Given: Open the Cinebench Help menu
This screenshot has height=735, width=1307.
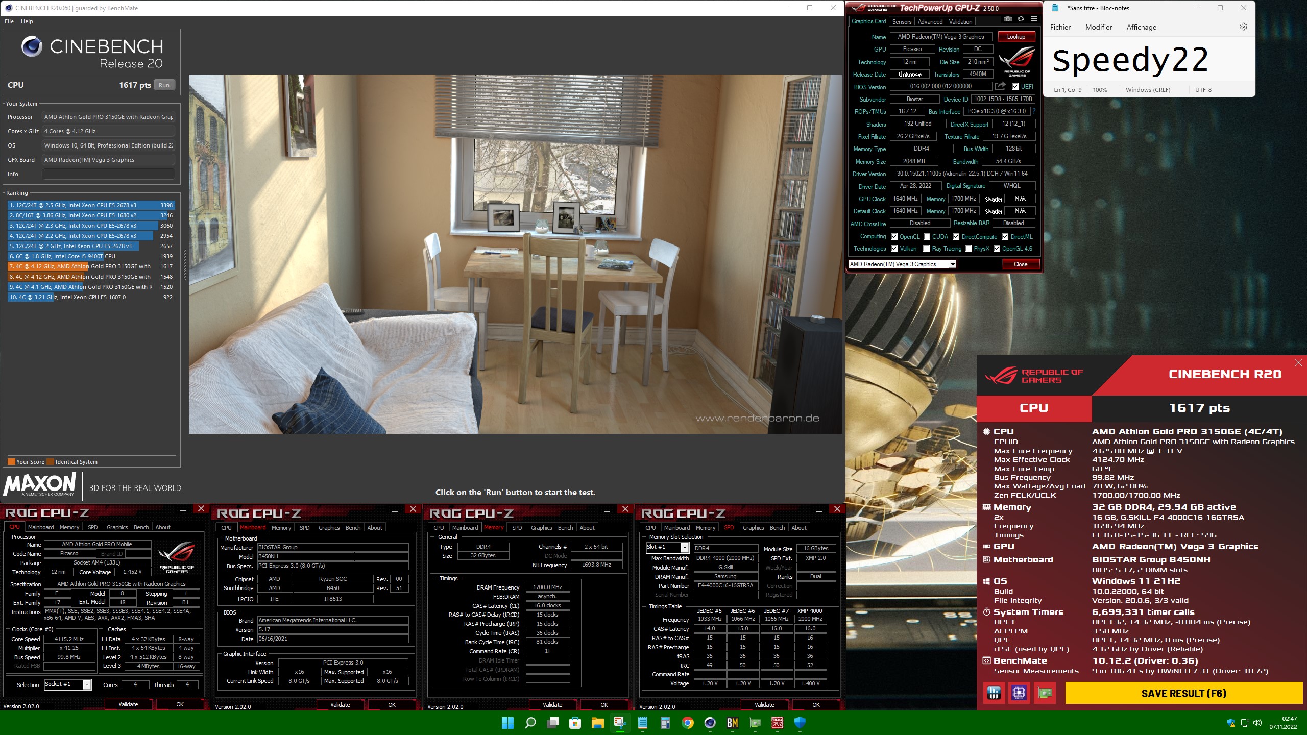Looking at the screenshot, I should tap(27, 21).
